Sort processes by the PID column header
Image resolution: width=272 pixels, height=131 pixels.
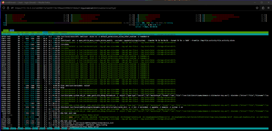(x=5, y=32)
